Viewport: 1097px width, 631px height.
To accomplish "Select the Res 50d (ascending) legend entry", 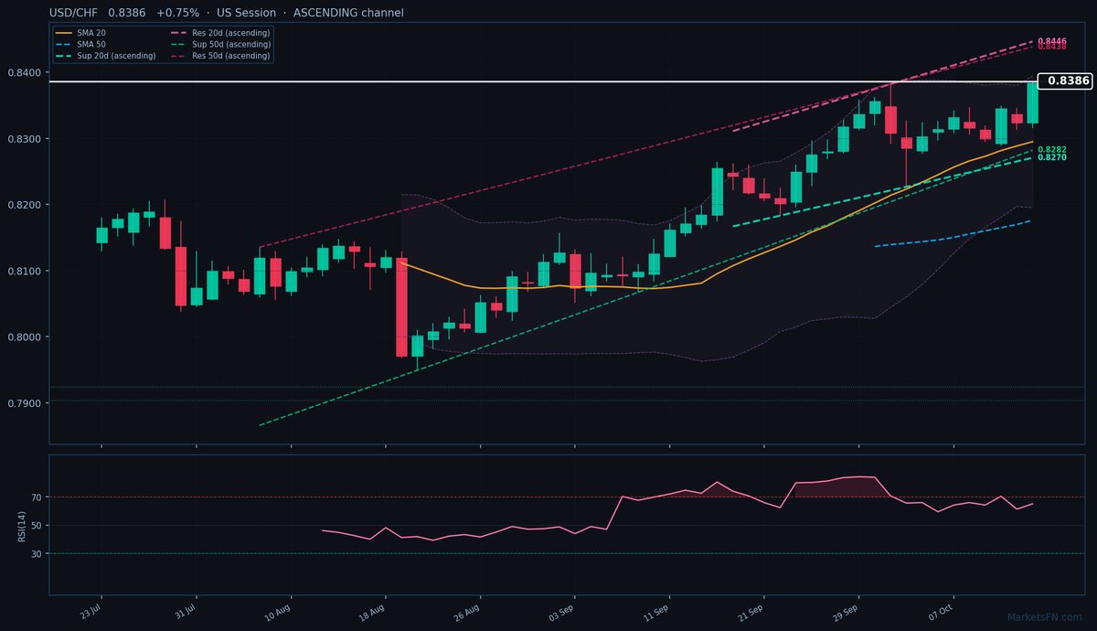I will tap(220, 56).
